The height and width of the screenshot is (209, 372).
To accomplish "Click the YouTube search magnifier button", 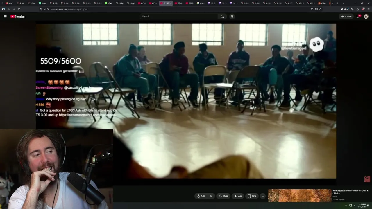I will 222,17.
